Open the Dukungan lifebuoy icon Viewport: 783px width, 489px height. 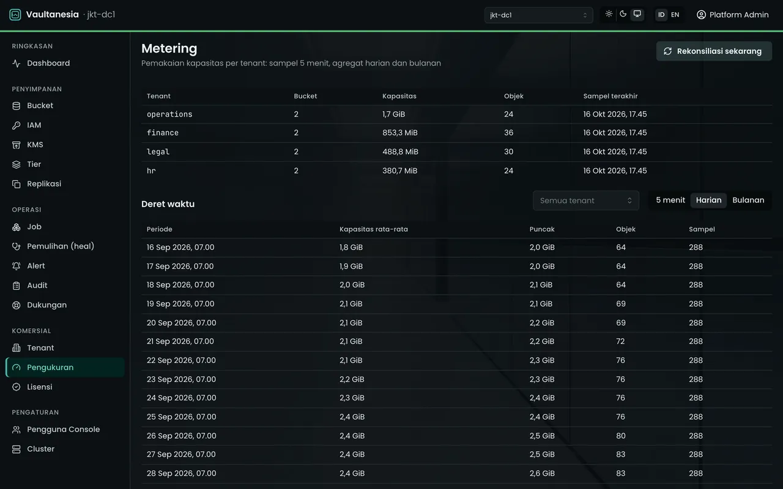[17, 305]
